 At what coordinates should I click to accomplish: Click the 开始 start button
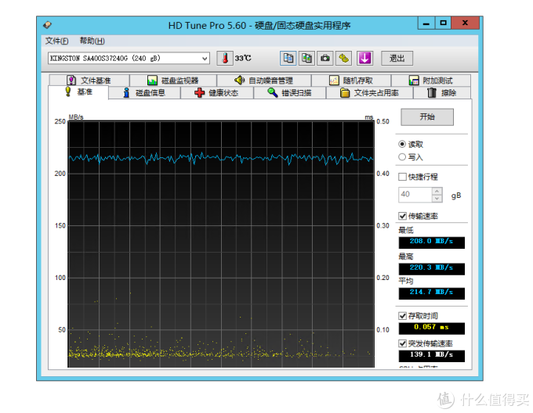pyautogui.click(x=427, y=117)
